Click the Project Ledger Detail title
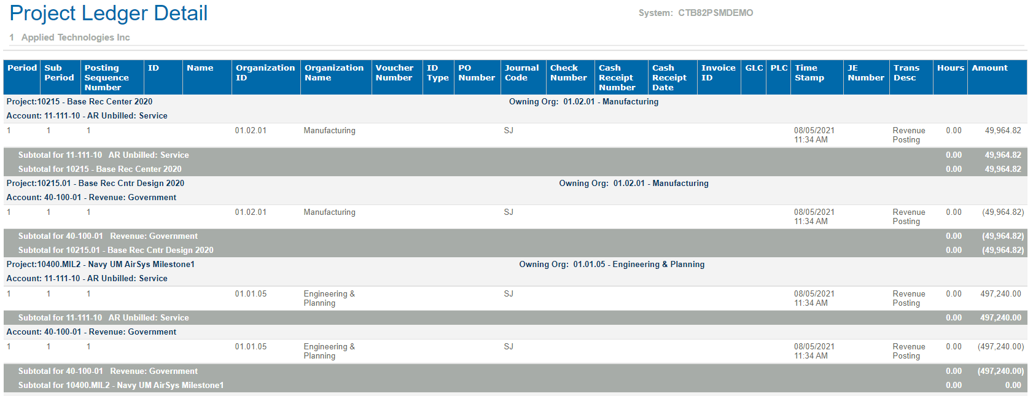 coord(109,14)
